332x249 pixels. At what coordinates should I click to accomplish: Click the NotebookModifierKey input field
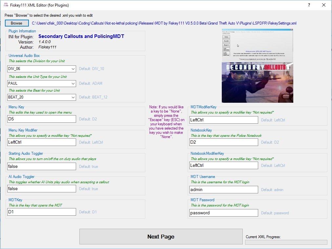point(224,166)
